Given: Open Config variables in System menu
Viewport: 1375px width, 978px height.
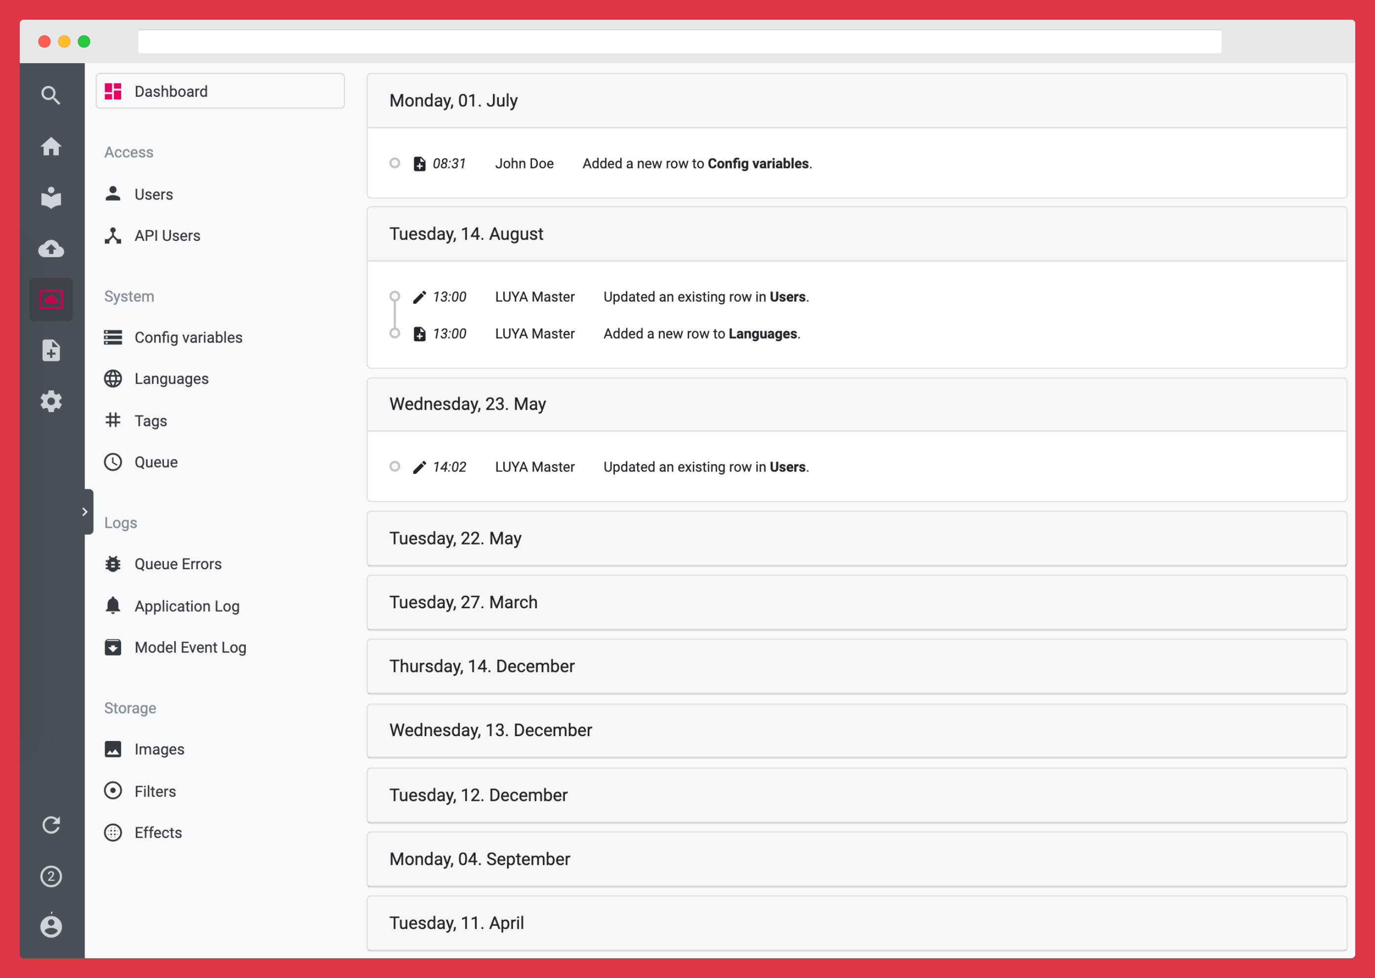Looking at the screenshot, I should pos(188,337).
